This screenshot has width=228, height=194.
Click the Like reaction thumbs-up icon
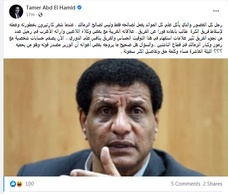(13, 184)
